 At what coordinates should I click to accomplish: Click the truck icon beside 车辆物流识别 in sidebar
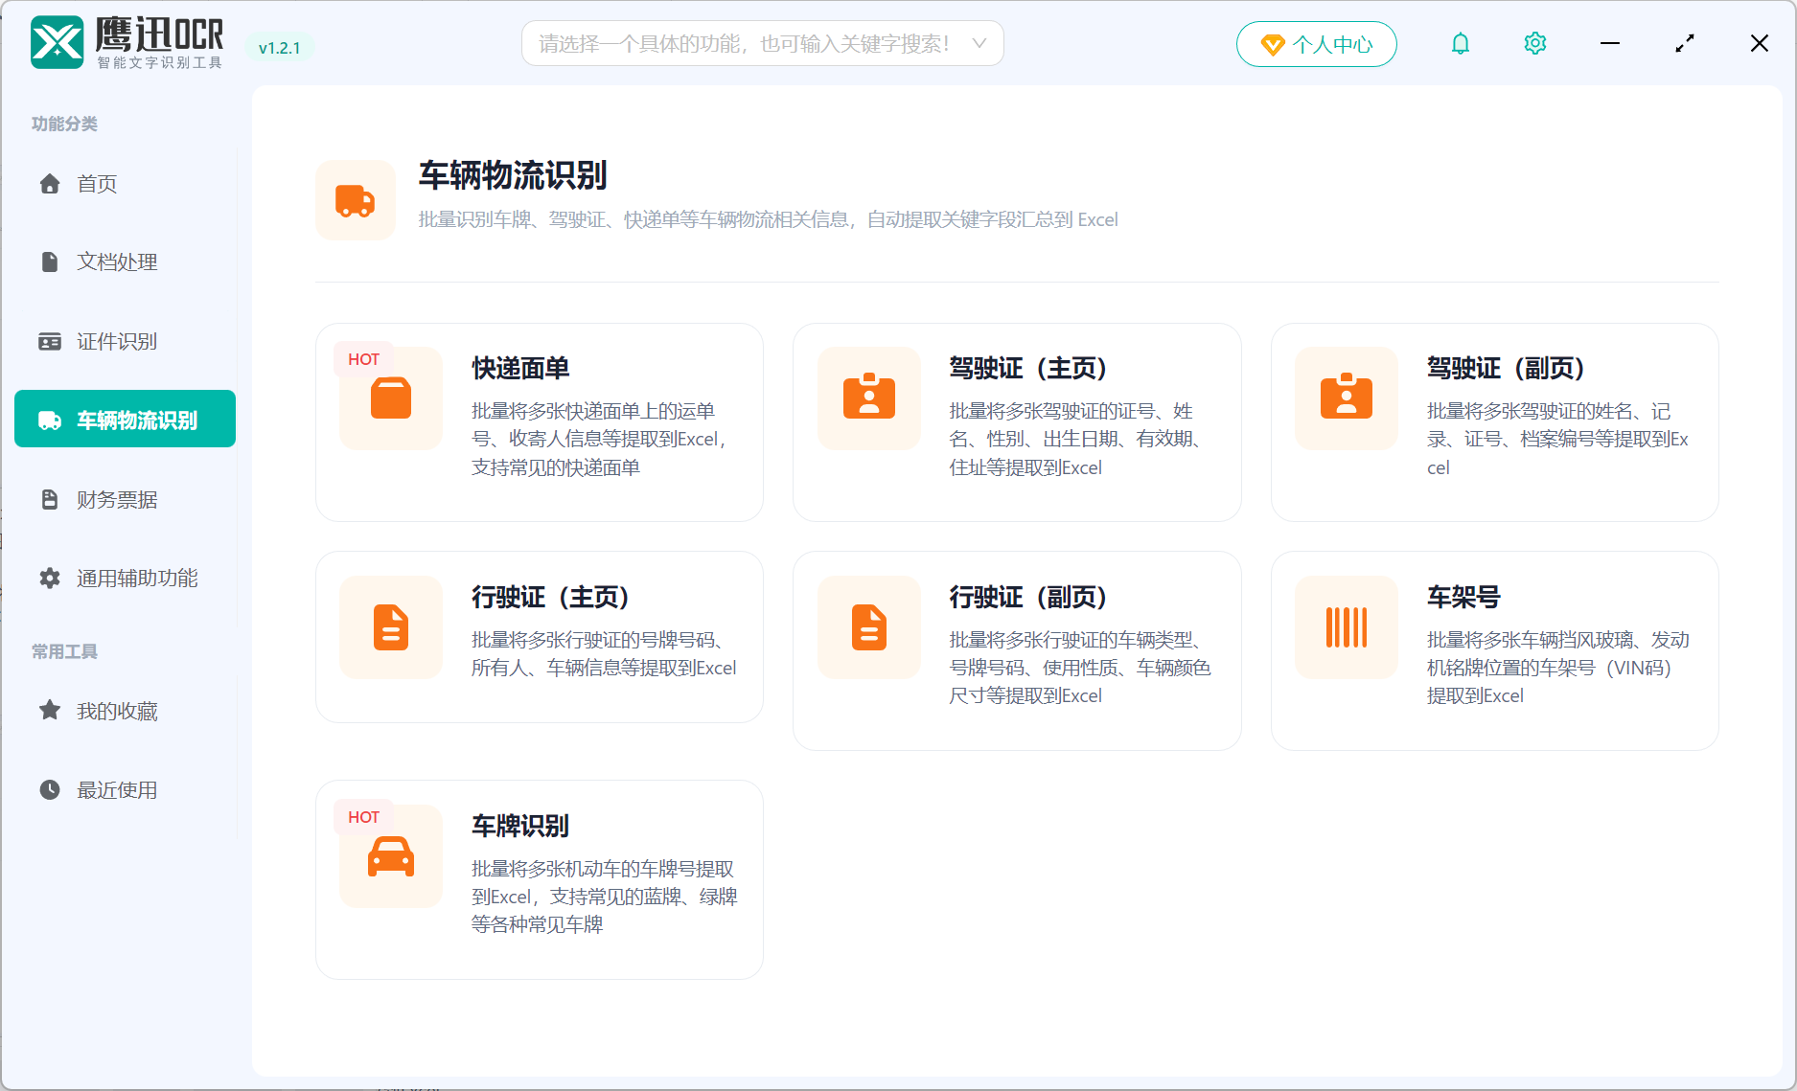pyautogui.click(x=50, y=420)
